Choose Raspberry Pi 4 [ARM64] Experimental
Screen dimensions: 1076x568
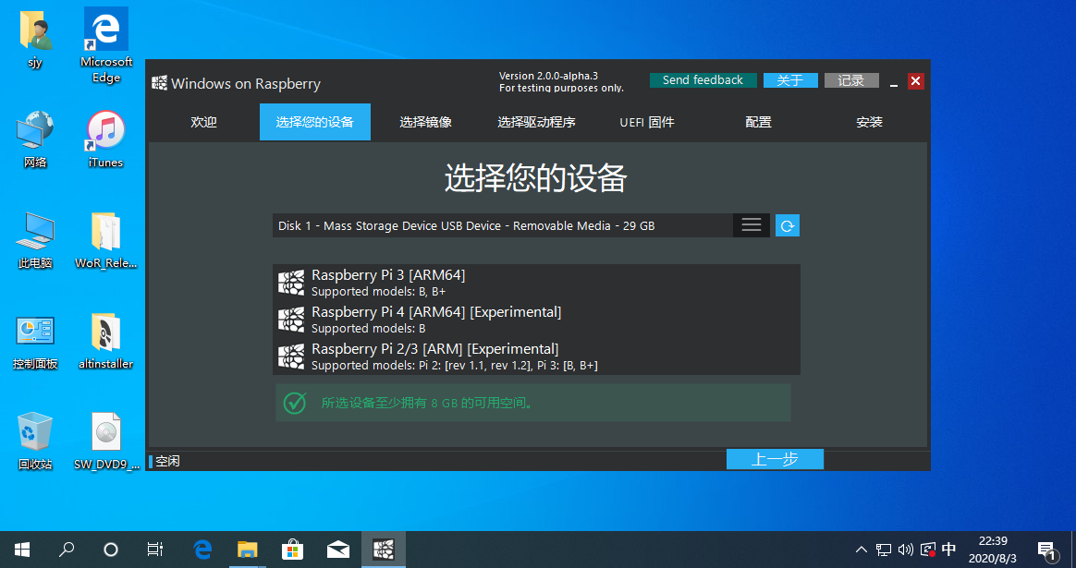(x=537, y=320)
